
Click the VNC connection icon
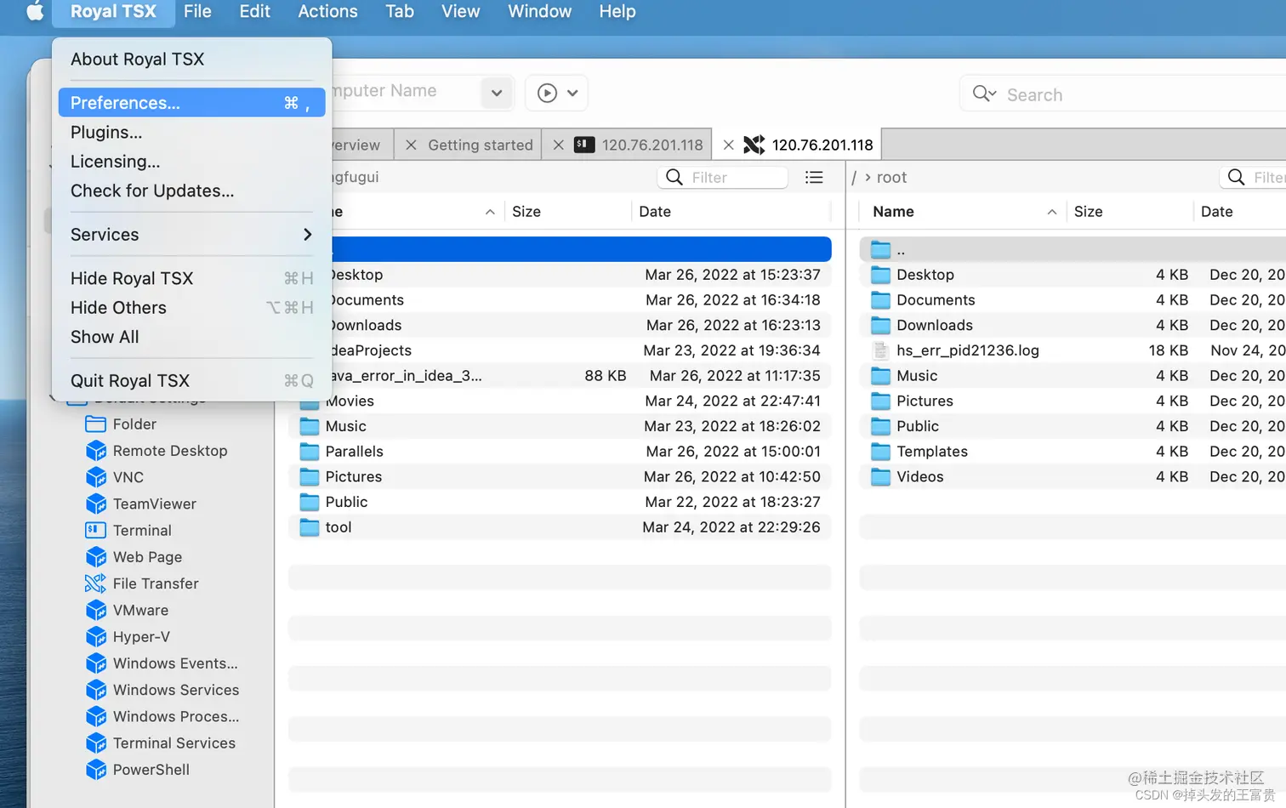[96, 477]
